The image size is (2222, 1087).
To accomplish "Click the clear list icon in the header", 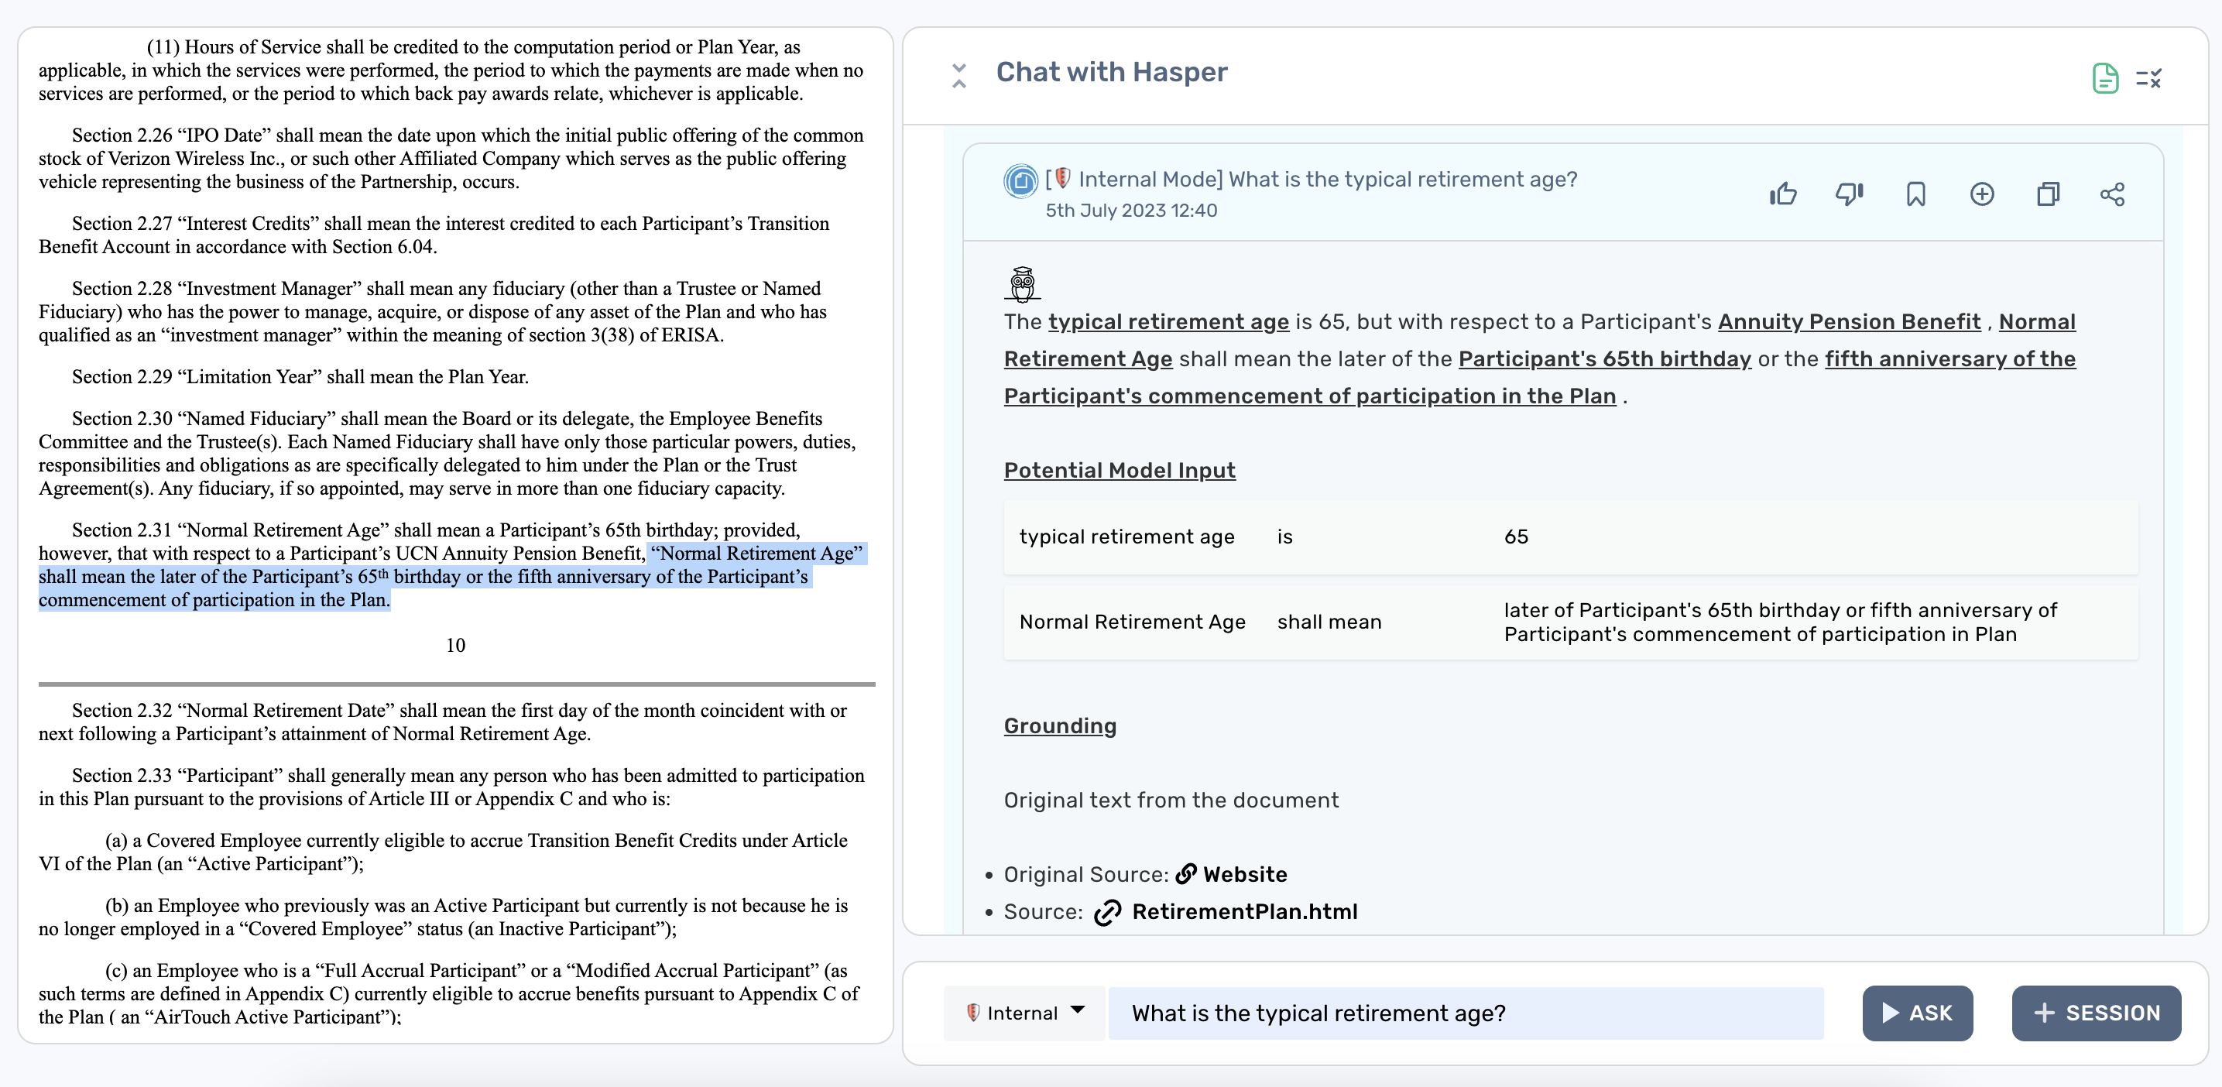I will coord(2148,78).
